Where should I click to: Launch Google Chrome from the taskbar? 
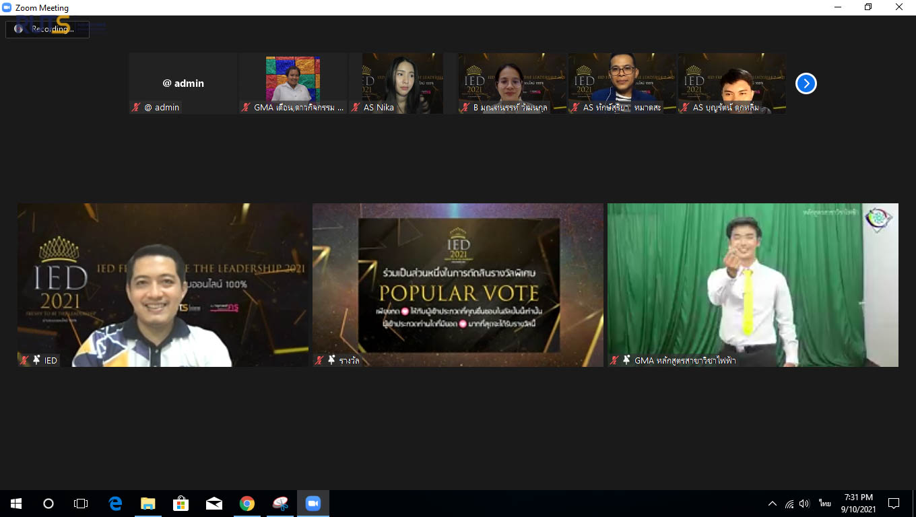[247, 504]
